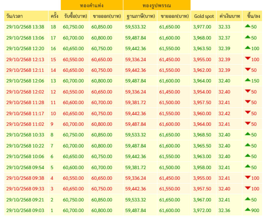Image resolution: width=265 pixels, height=218 pixels.
Task: Click the ครั้ง column header
Action: tap(55, 16)
